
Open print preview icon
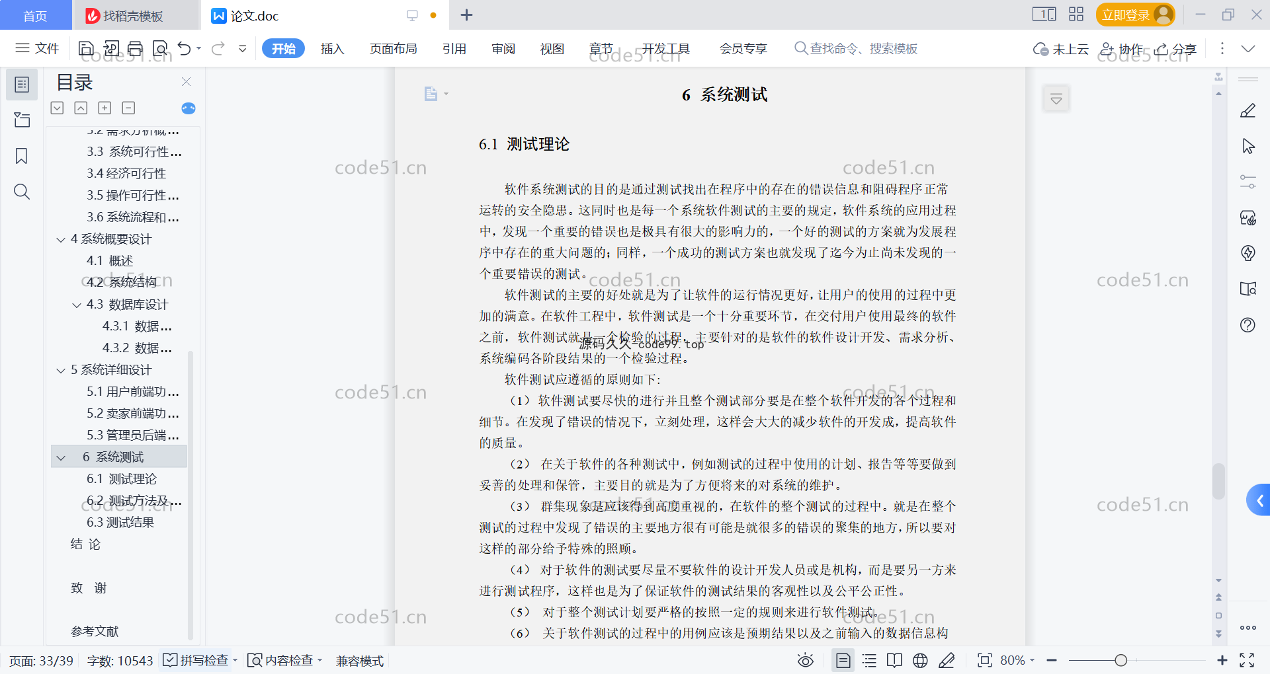coord(160,48)
